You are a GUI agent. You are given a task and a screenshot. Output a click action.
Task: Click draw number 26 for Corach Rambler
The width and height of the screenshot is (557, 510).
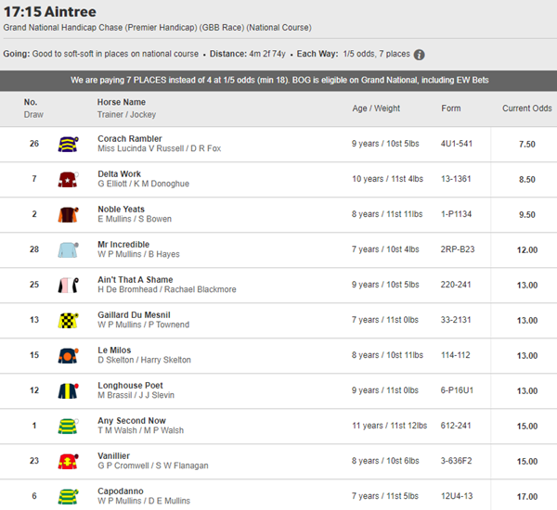pyautogui.click(x=34, y=144)
